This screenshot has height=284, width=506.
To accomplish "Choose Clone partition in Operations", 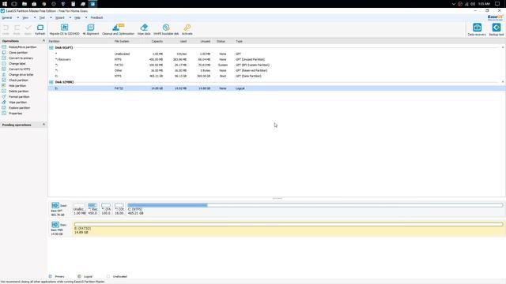I will click(15, 53).
